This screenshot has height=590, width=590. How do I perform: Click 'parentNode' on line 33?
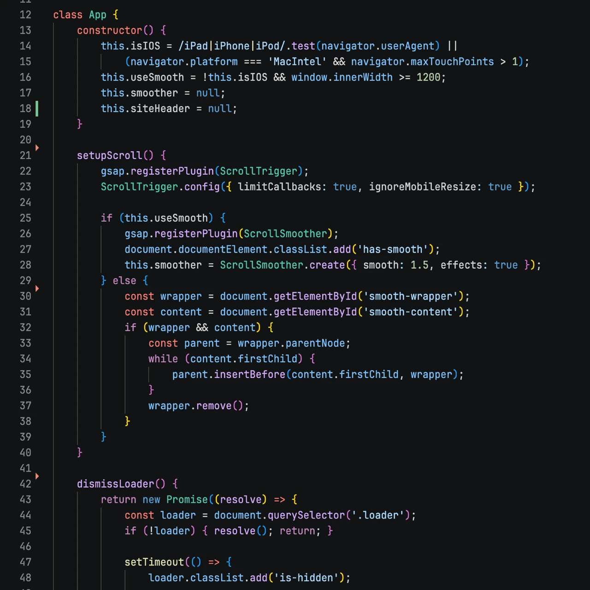[315, 343]
